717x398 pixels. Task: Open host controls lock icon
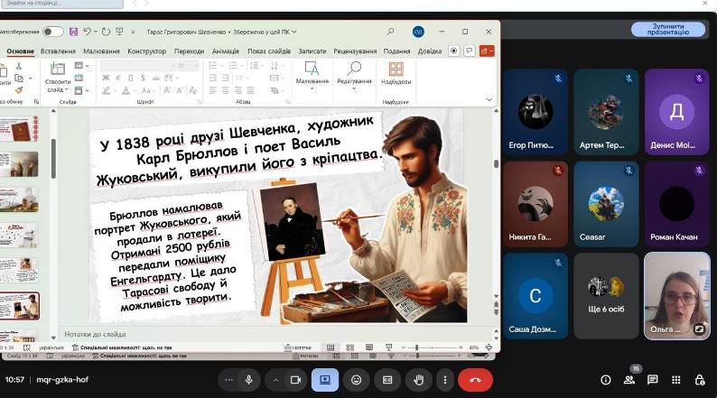pyautogui.click(x=700, y=380)
